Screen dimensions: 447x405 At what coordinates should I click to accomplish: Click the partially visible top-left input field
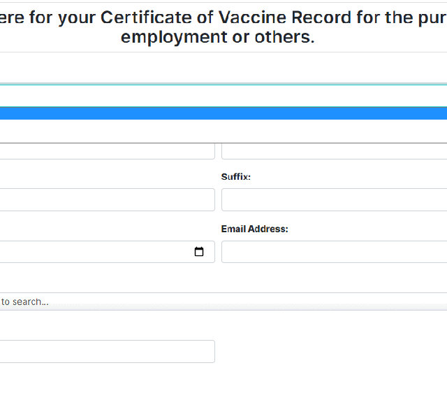tap(105, 150)
